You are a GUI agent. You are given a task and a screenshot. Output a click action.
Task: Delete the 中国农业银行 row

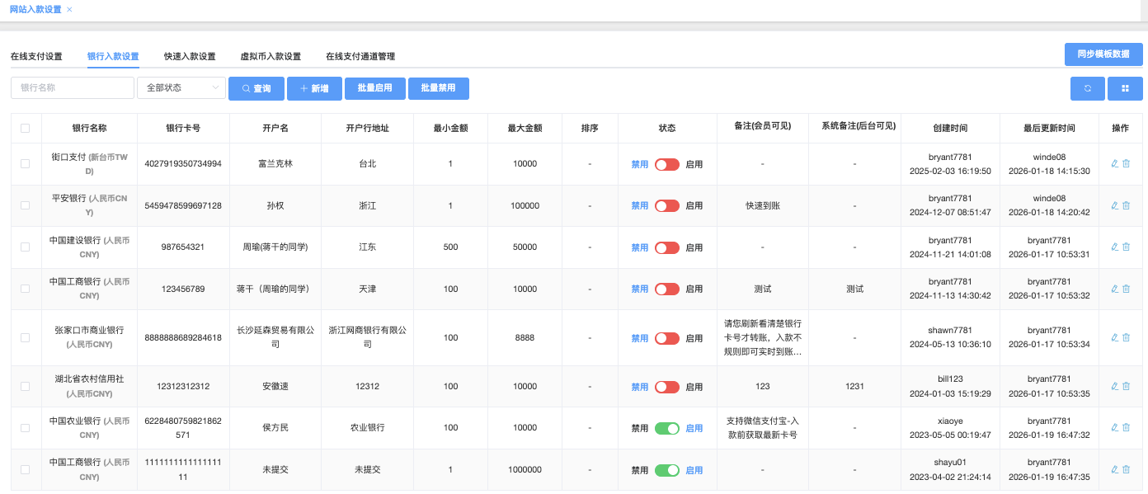(1127, 427)
